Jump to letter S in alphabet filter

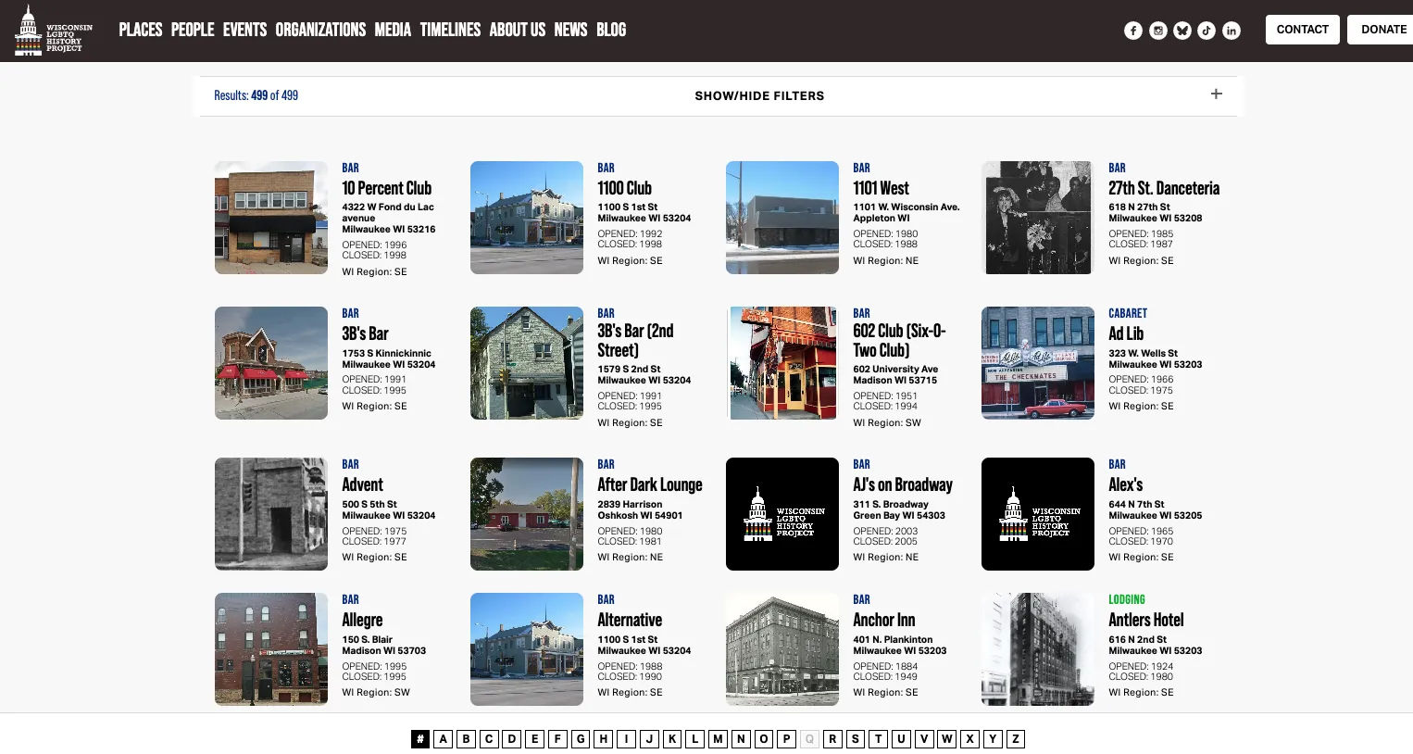click(x=855, y=738)
